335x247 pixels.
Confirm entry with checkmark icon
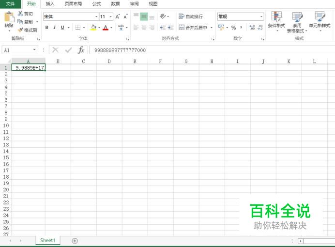[68, 50]
